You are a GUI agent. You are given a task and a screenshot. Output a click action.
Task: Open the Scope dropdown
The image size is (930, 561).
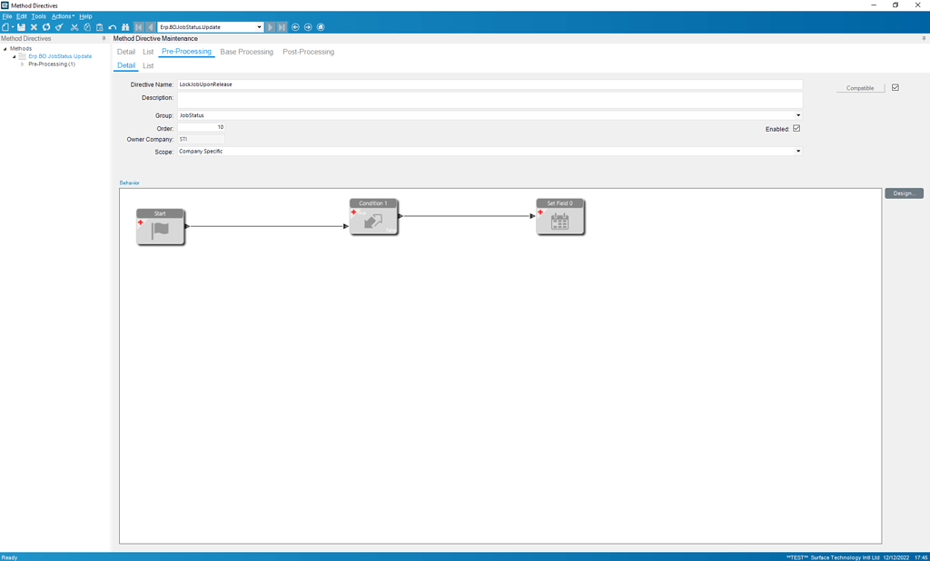coord(796,151)
